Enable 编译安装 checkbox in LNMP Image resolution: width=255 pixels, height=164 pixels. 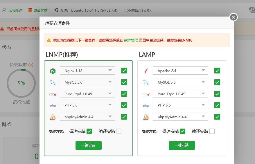tap(119, 131)
